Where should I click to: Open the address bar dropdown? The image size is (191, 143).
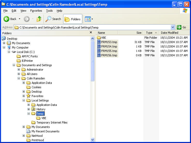[x=173, y=27]
